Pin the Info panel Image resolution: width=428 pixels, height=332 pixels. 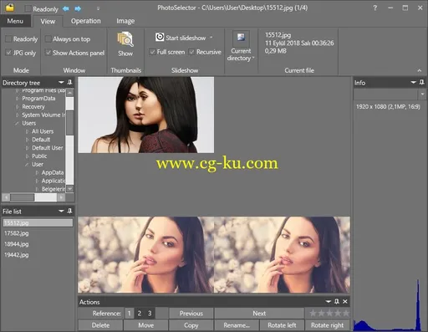pyautogui.click(x=422, y=82)
